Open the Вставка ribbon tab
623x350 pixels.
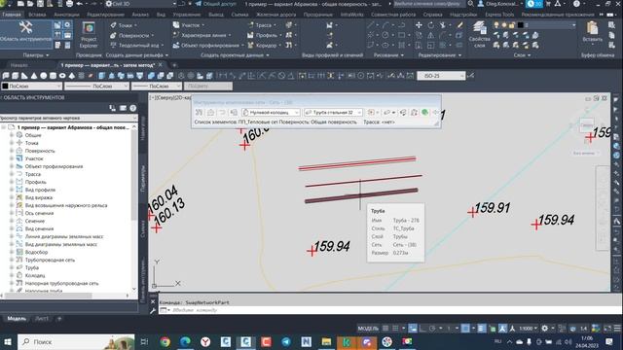(x=37, y=15)
